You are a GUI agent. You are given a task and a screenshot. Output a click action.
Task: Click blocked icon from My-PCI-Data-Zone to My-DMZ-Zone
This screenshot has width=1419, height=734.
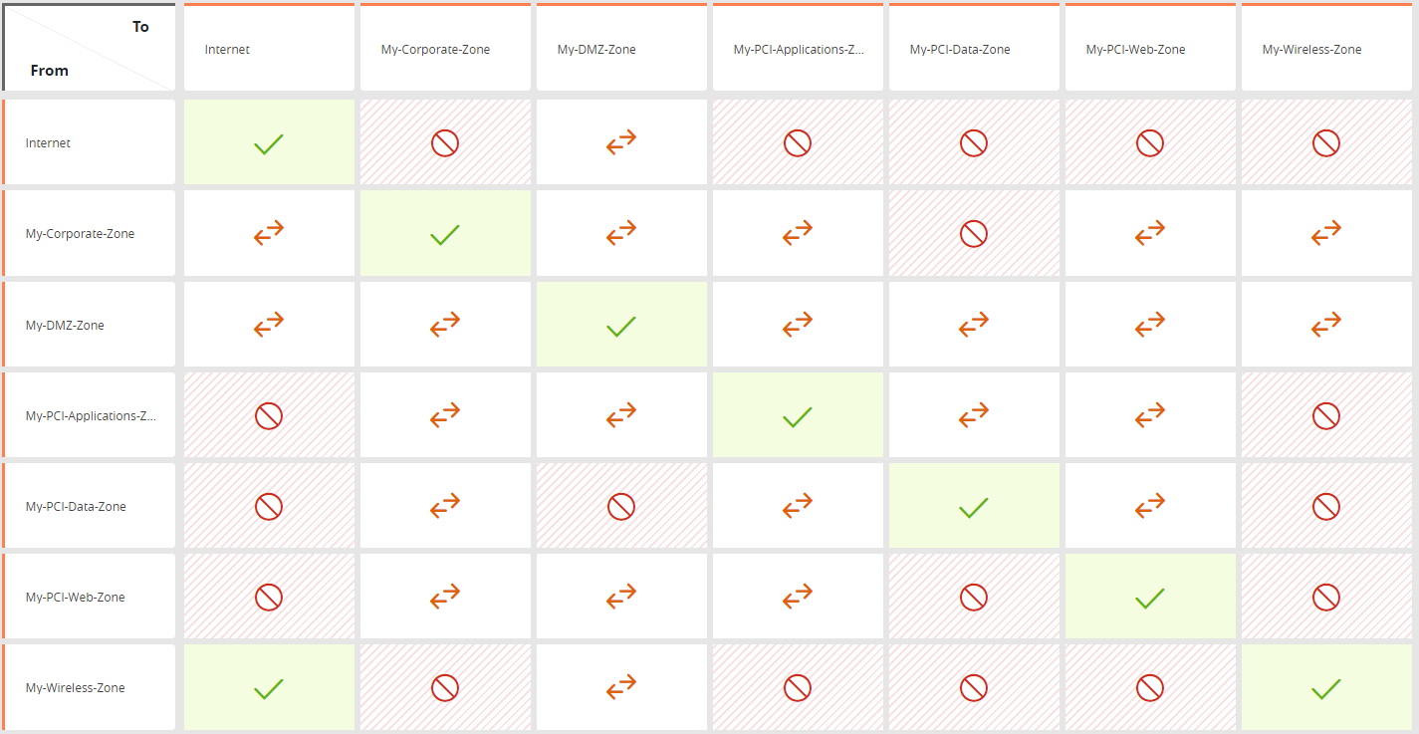(620, 507)
